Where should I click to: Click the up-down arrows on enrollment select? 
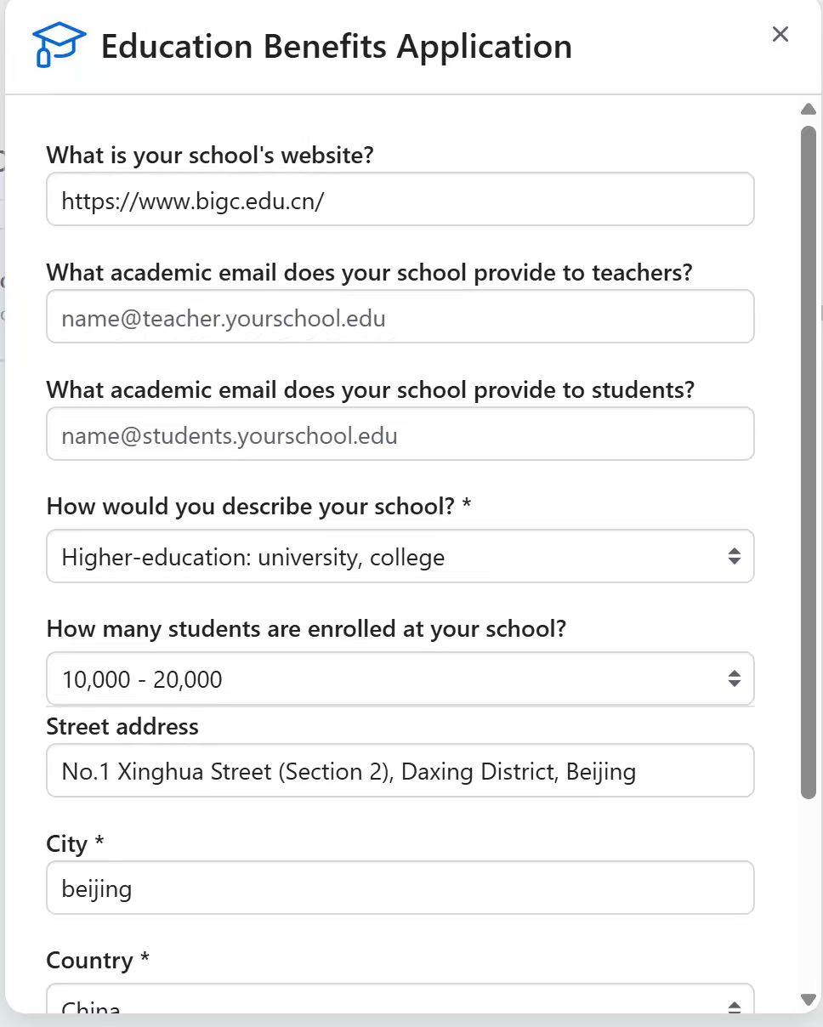(x=735, y=678)
